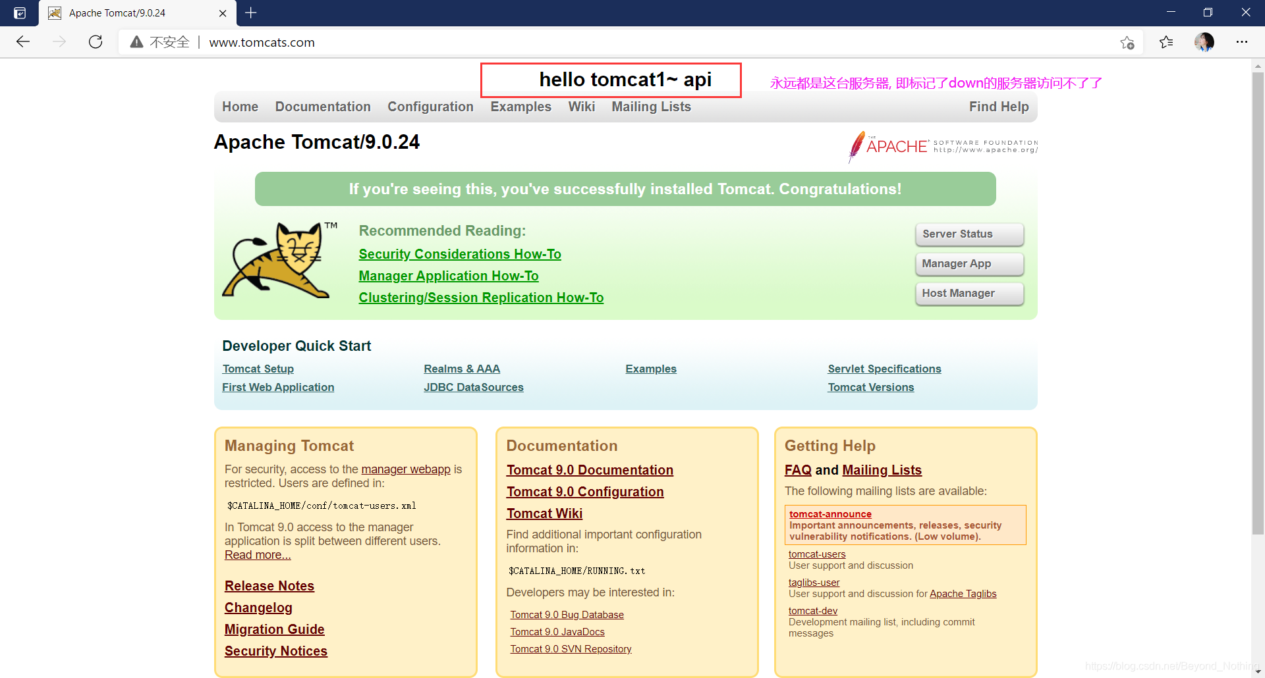The width and height of the screenshot is (1265, 678).
Task: Open Tomcat 9.0 JavaDocs link
Action: (x=557, y=632)
